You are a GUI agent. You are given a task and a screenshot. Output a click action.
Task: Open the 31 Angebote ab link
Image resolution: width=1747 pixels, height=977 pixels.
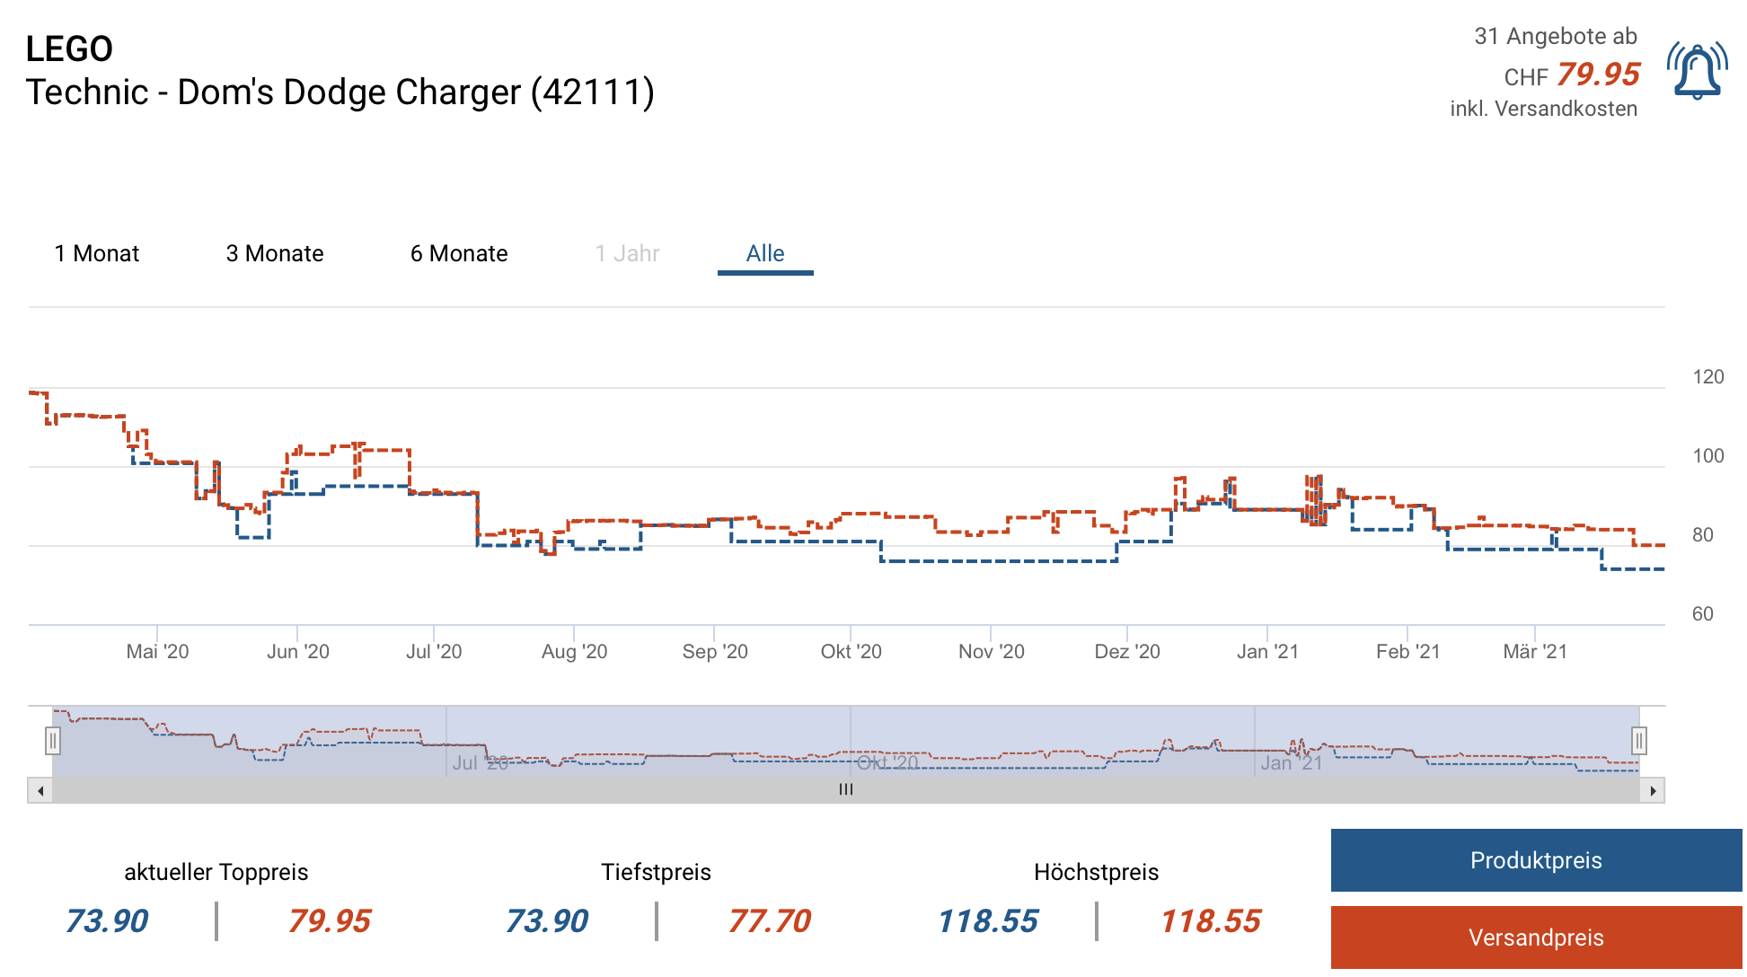(x=1555, y=37)
